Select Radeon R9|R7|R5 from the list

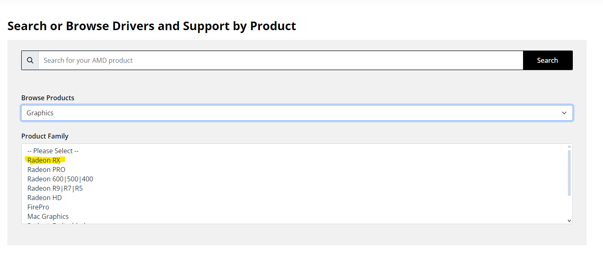click(55, 188)
